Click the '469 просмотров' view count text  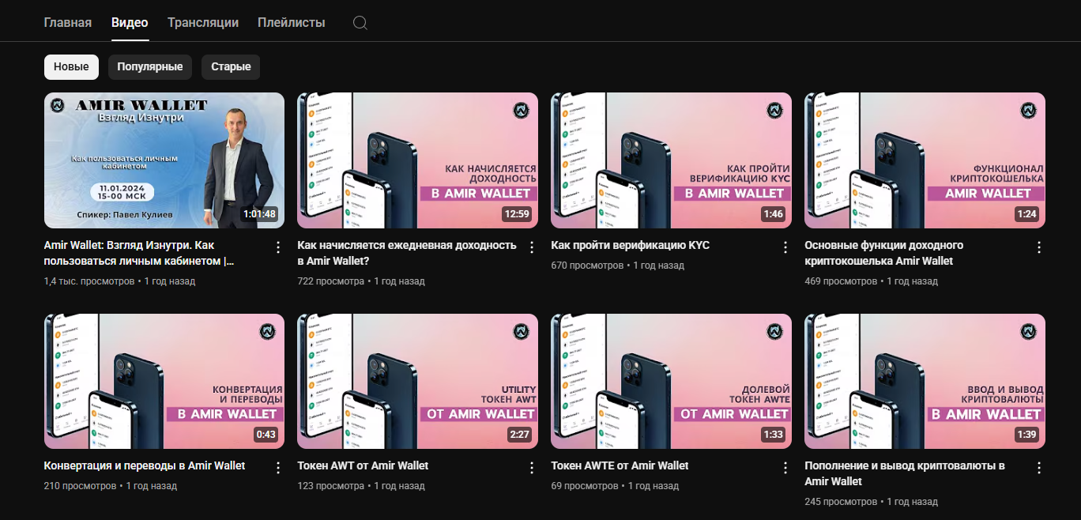click(x=841, y=281)
